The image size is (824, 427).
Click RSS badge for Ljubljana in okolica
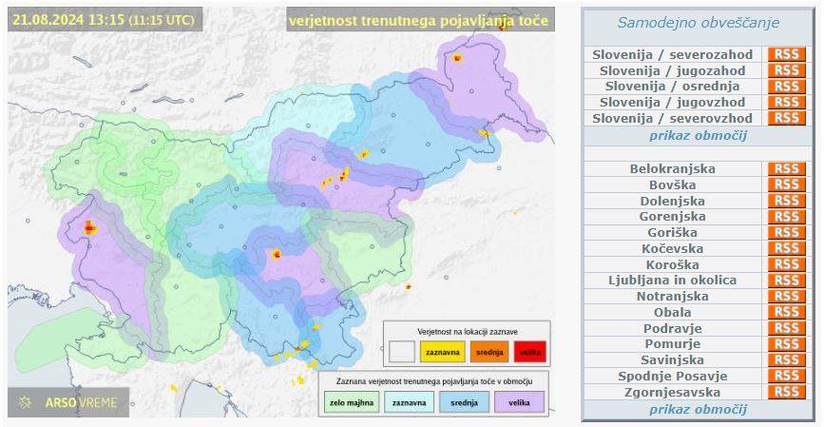pos(786,281)
